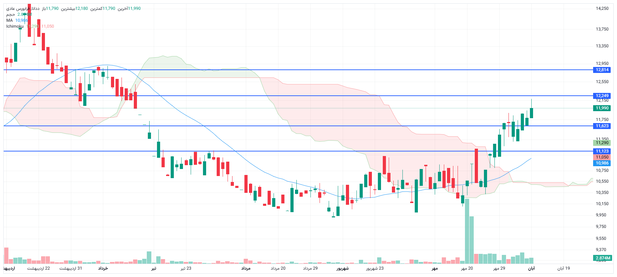Select the 12,814 horizontal line price label
The height and width of the screenshot is (277, 617).
tap(602, 70)
